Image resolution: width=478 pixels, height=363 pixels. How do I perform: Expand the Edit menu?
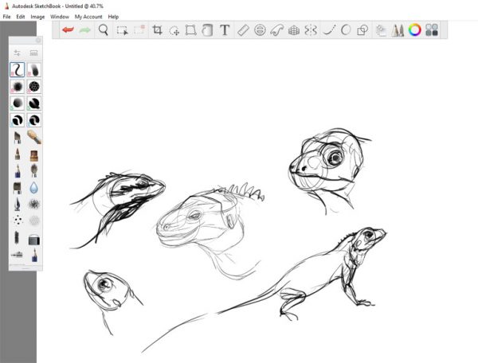pyautogui.click(x=20, y=16)
